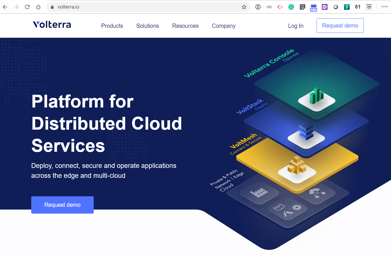
Task: Open the calendar extension showing 16h
Action: [x=313, y=8]
